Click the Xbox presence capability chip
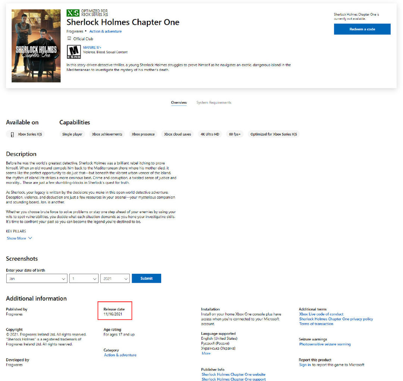403x381 pixels. (143, 134)
